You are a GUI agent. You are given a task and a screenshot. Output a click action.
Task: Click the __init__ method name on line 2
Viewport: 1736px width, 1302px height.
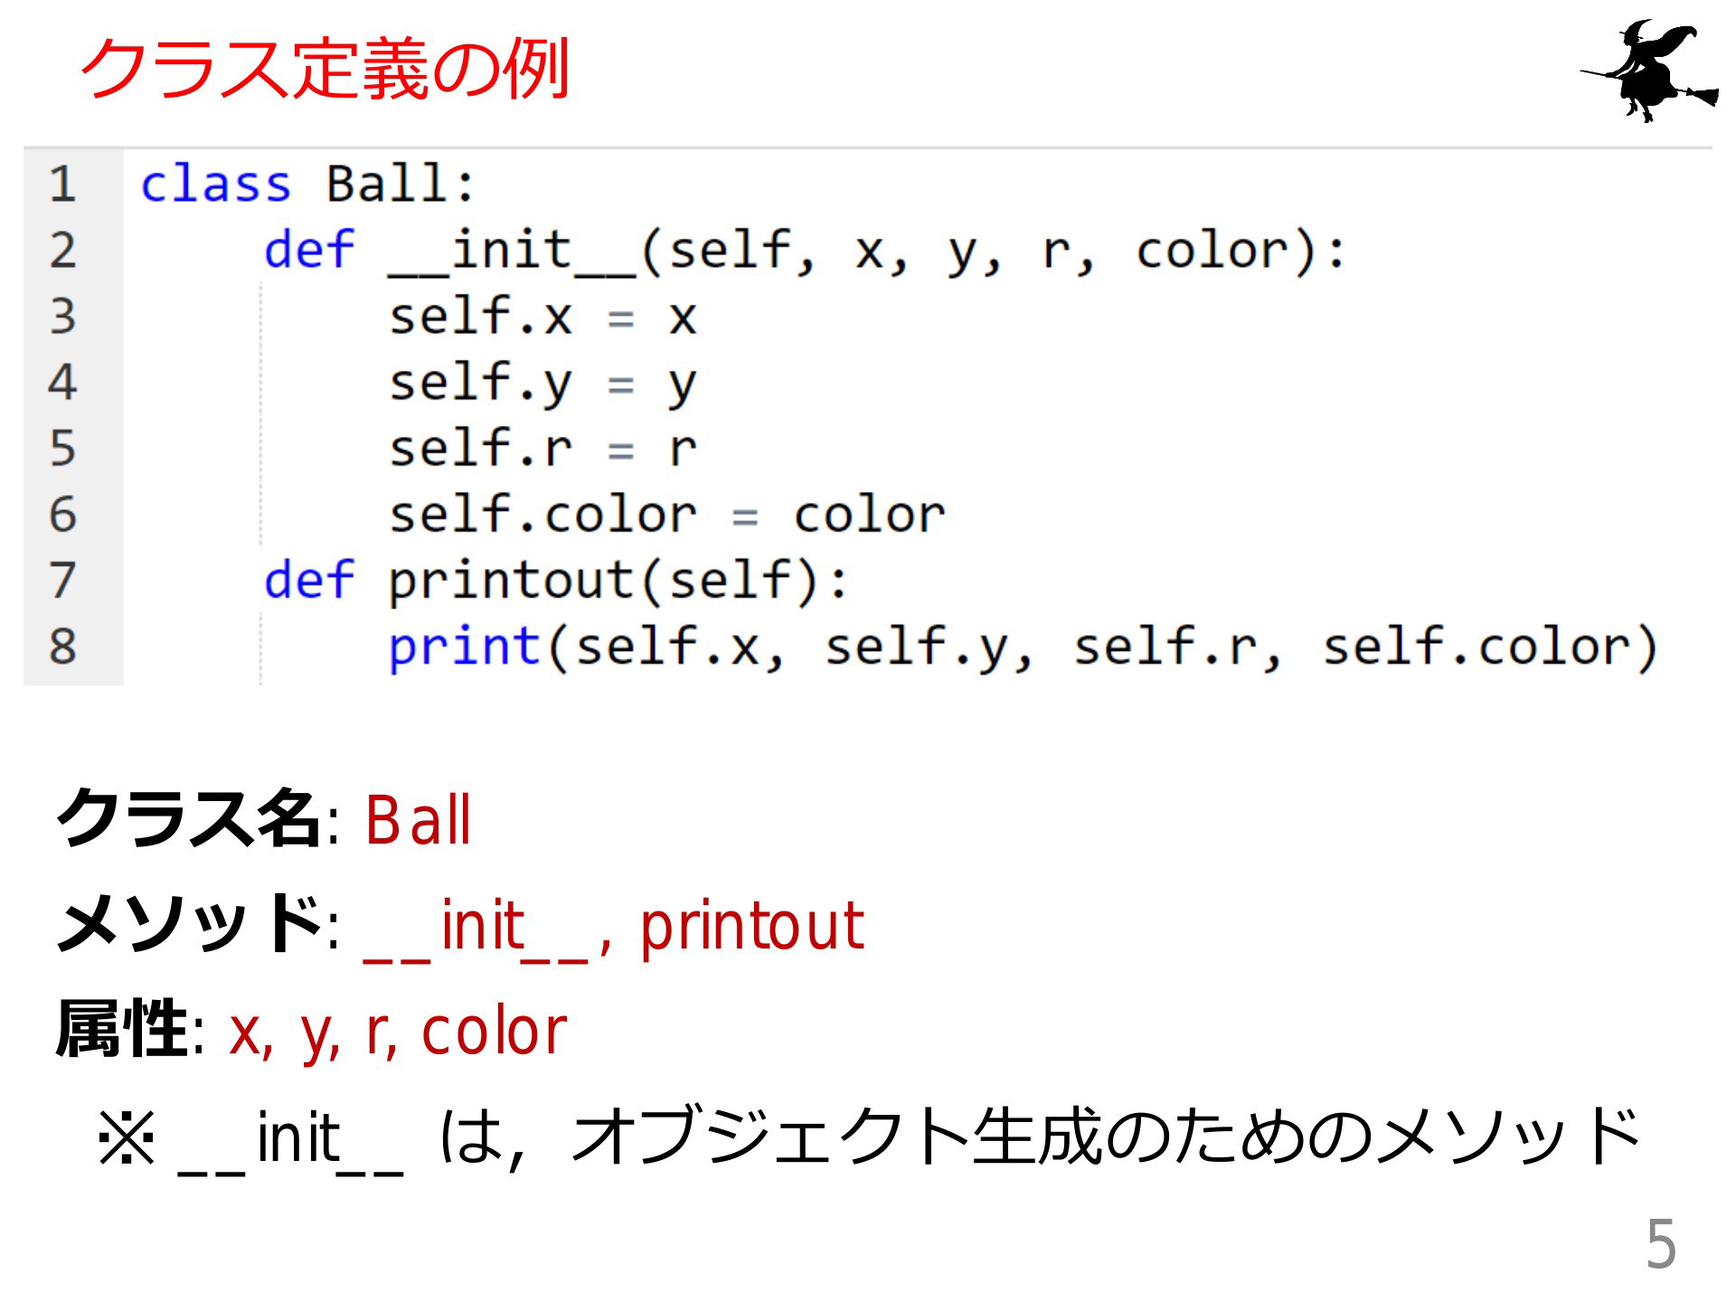point(513,251)
